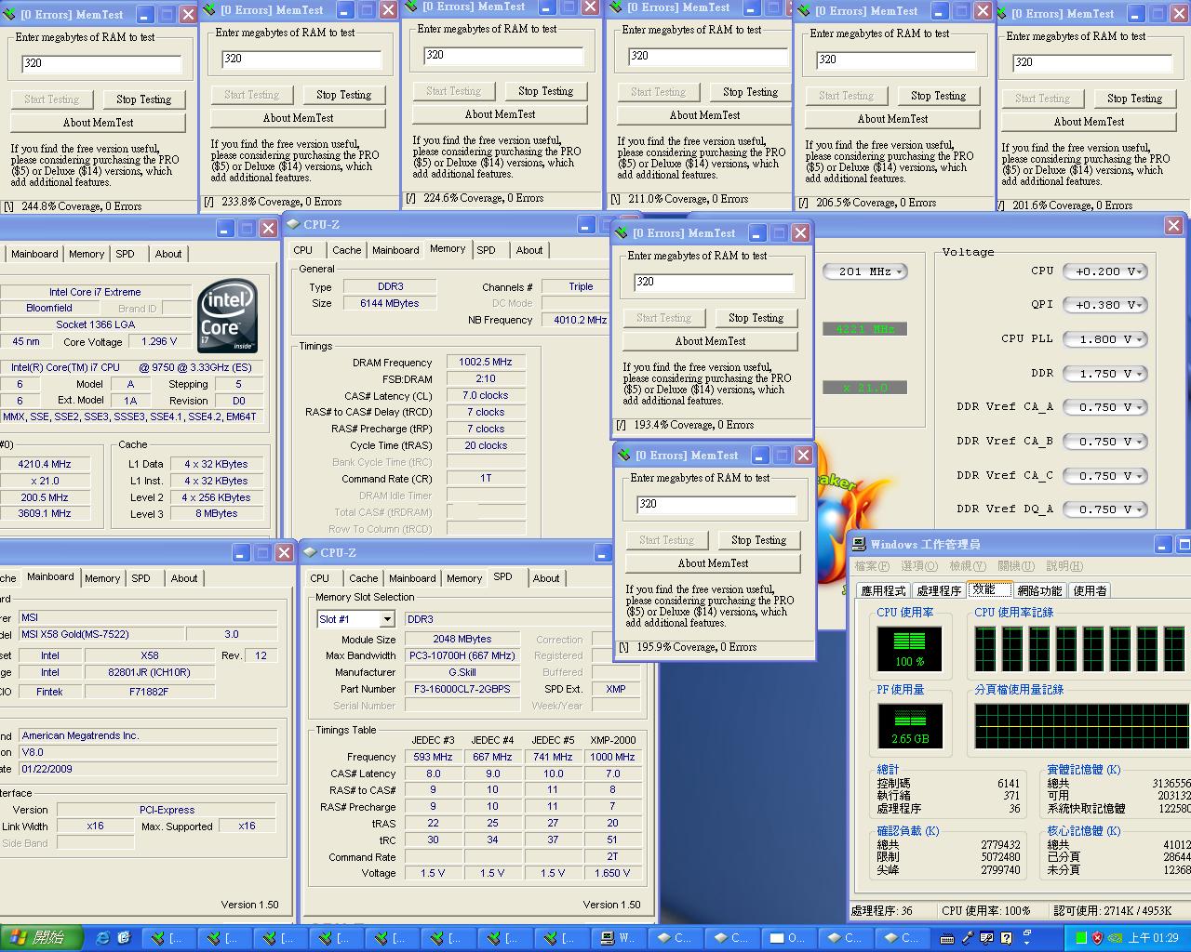
Task: Click the Windows Task Manager title bar icon
Action: coord(859,544)
